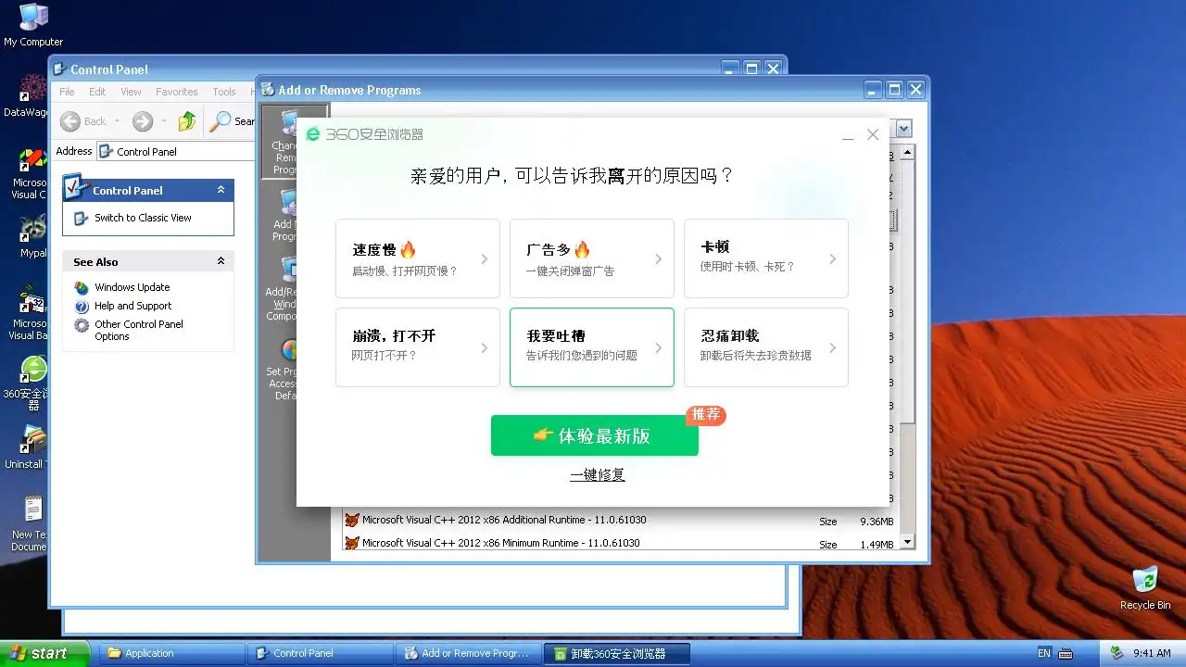Click the tray icon left of the clock
The image size is (1186, 667).
(1117, 653)
